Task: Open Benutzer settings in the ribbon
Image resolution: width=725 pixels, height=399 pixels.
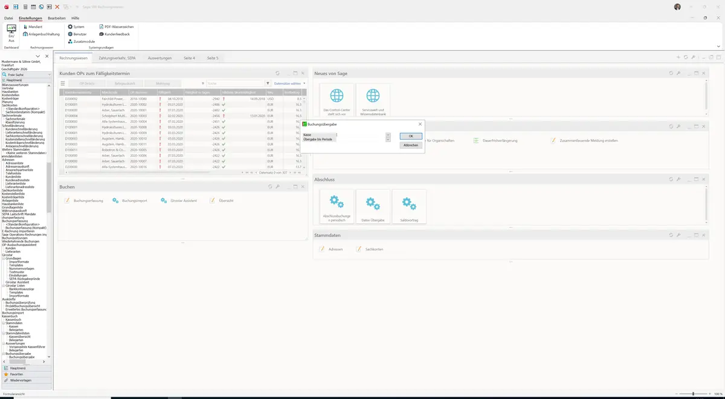Action: click(78, 34)
